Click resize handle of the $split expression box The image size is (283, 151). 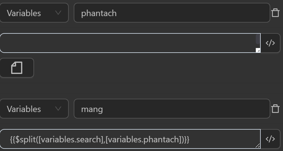pos(258,145)
